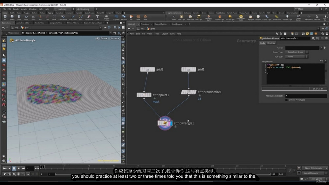Image resolution: width=329 pixels, height=185 pixels.
Task: Click the sticky note icon in network toolbar
Action: [307, 34]
